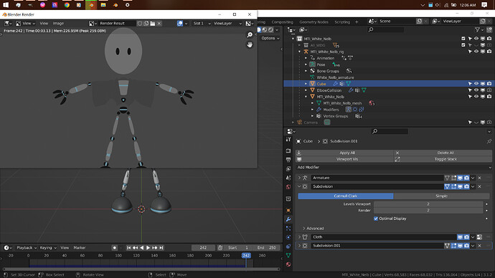495x278 pixels.
Task: Toggle auto keying record button
Action: tap(115, 248)
